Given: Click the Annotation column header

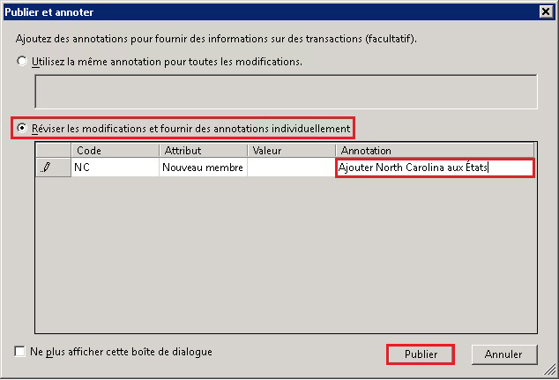Looking at the screenshot, I should [435, 151].
